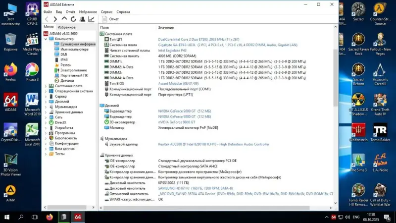Image resolution: width=396 pixels, height=223 pixels.
Task: Open the Сервис menu
Action: click(106, 11)
